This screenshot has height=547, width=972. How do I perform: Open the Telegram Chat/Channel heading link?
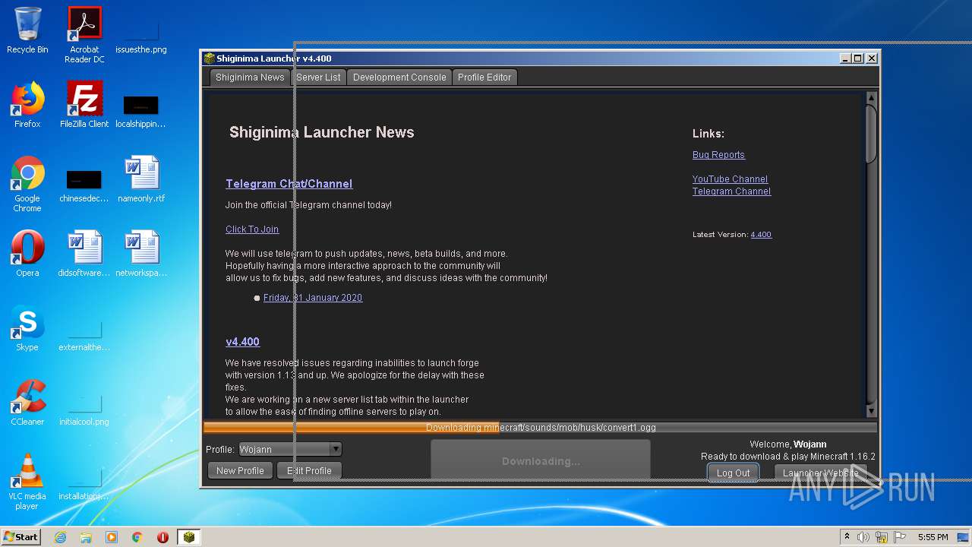tap(289, 184)
